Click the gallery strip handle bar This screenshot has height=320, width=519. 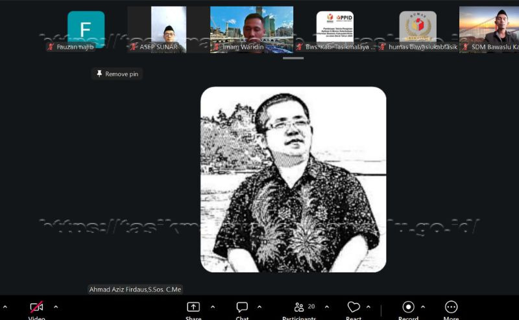(x=293, y=58)
